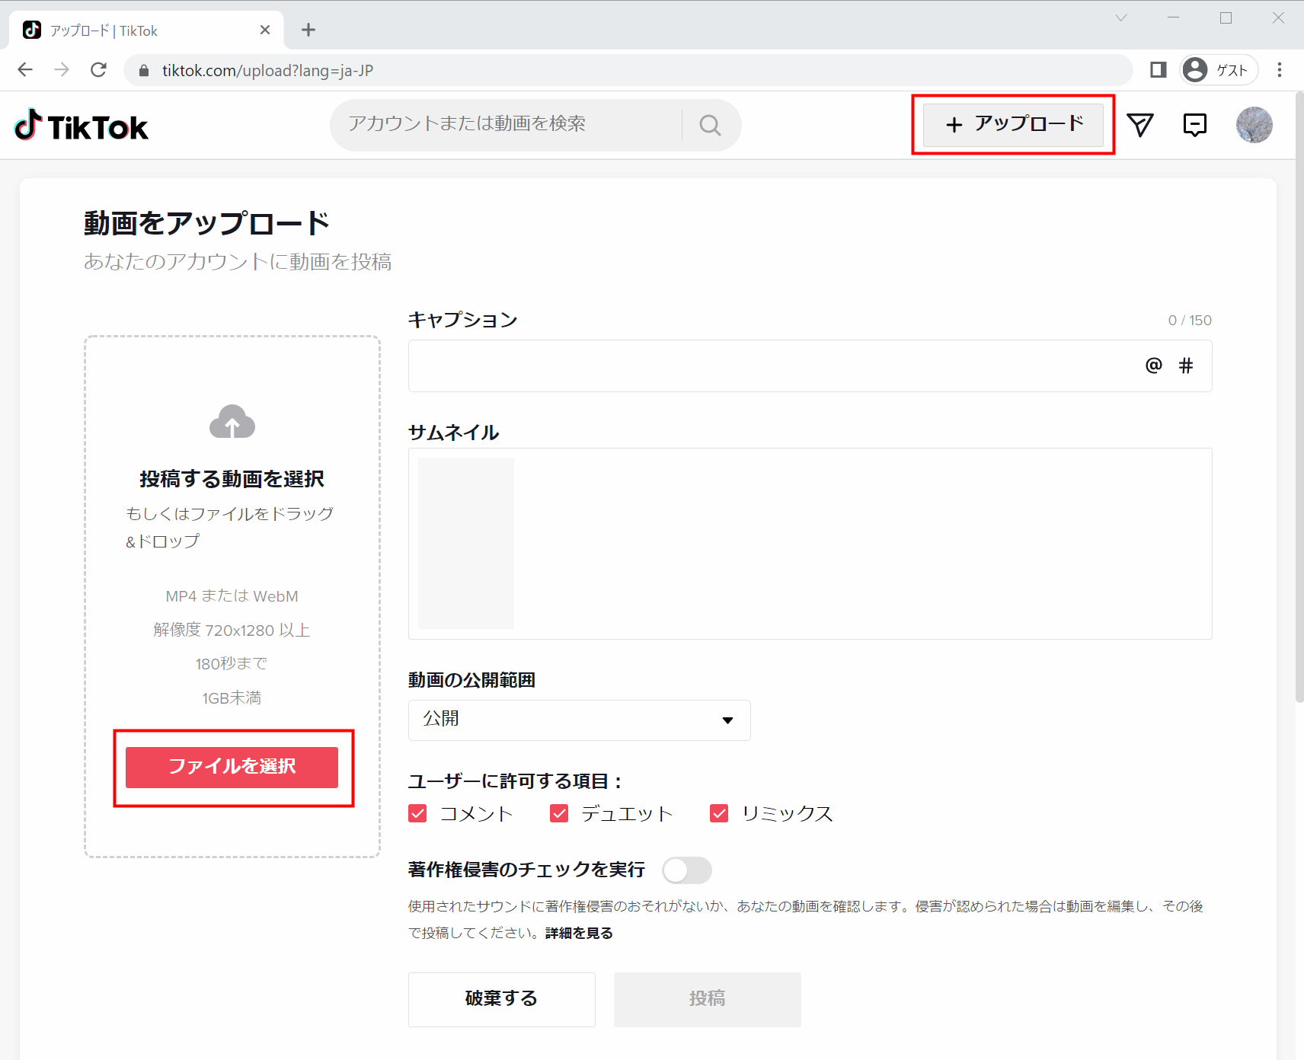Open the 動画の公開範囲 dropdown
Viewport: 1304px width, 1060px height.
pyautogui.click(x=580, y=720)
